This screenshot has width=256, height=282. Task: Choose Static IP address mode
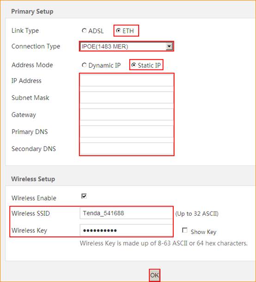[134, 65]
